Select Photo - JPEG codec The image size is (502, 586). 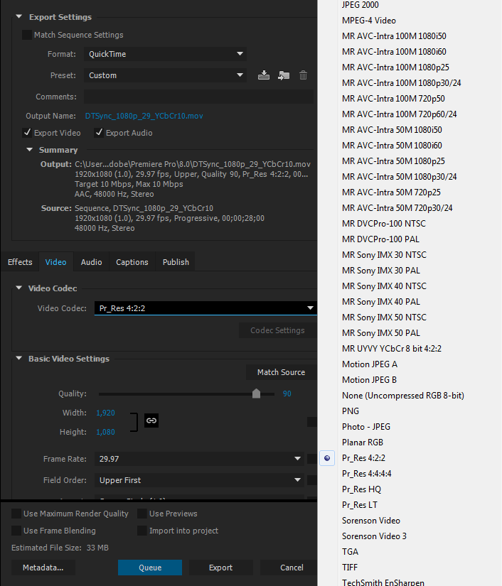[x=366, y=427]
